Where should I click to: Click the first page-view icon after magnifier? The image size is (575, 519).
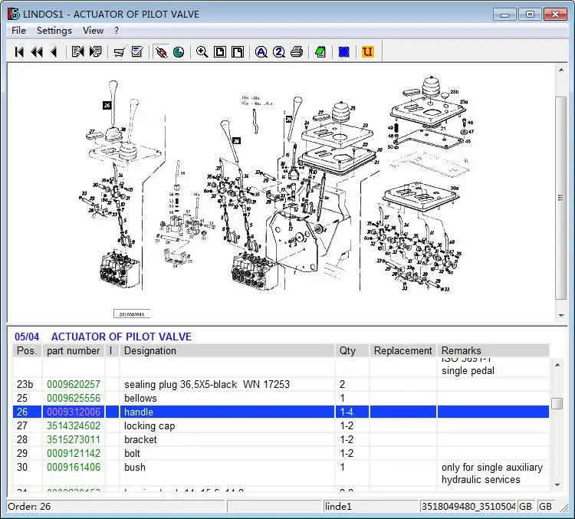click(x=220, y=51)
